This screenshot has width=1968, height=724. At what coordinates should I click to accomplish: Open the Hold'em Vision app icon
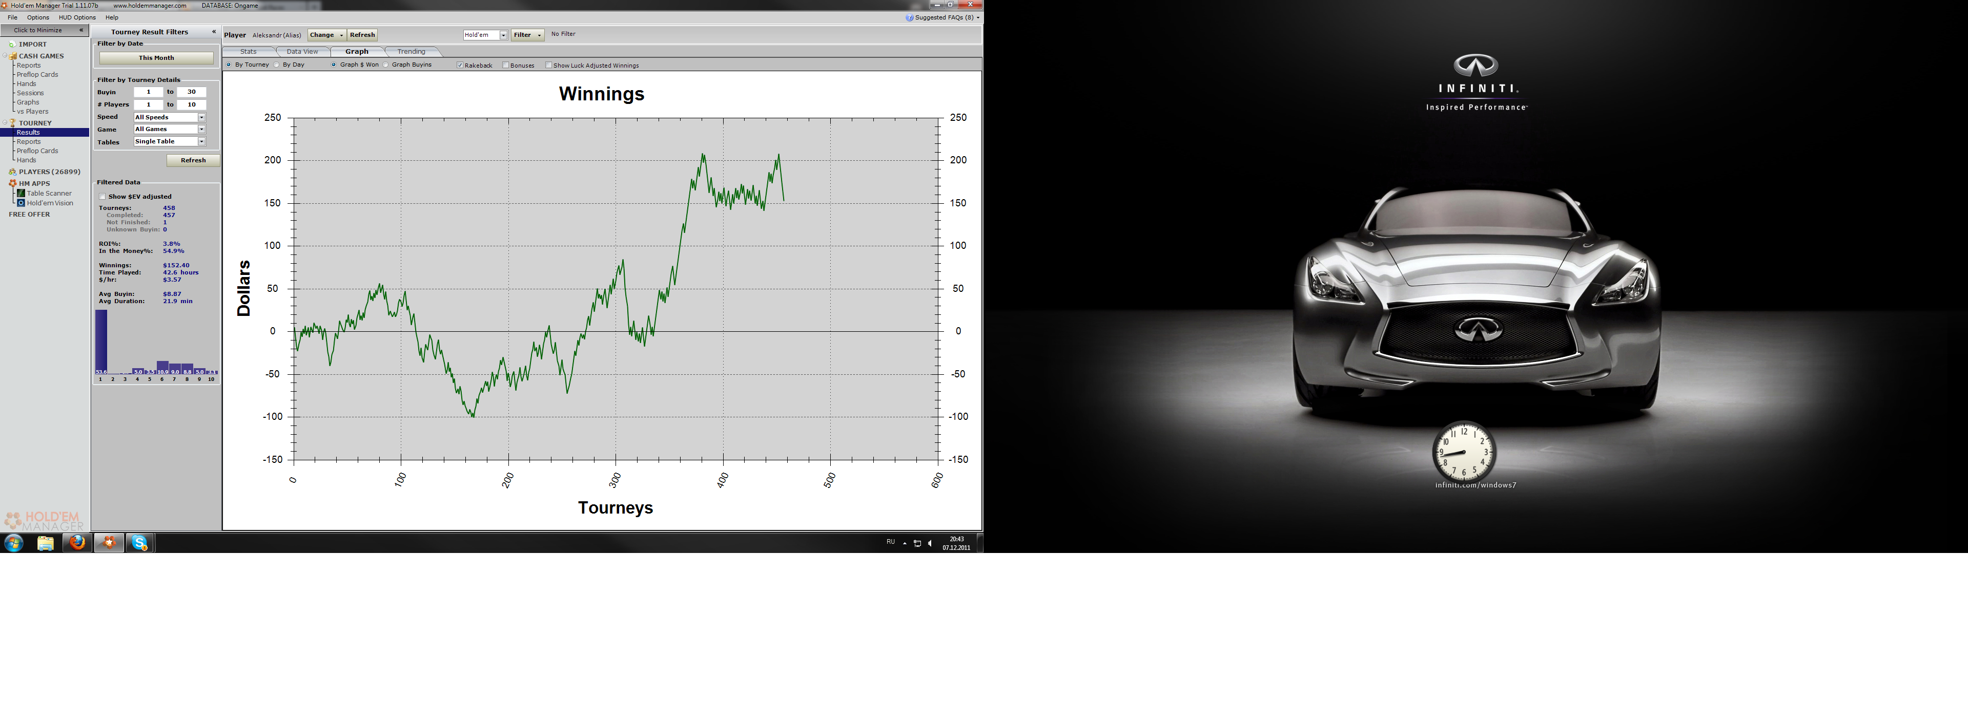point(20,203)
